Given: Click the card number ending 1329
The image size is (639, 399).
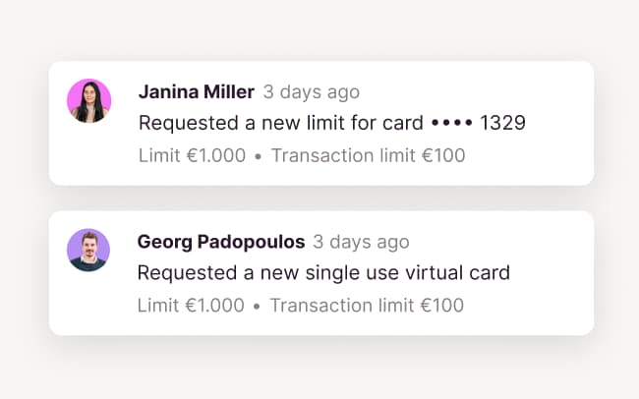Looking at the screenshot, I should click(503, 123).
